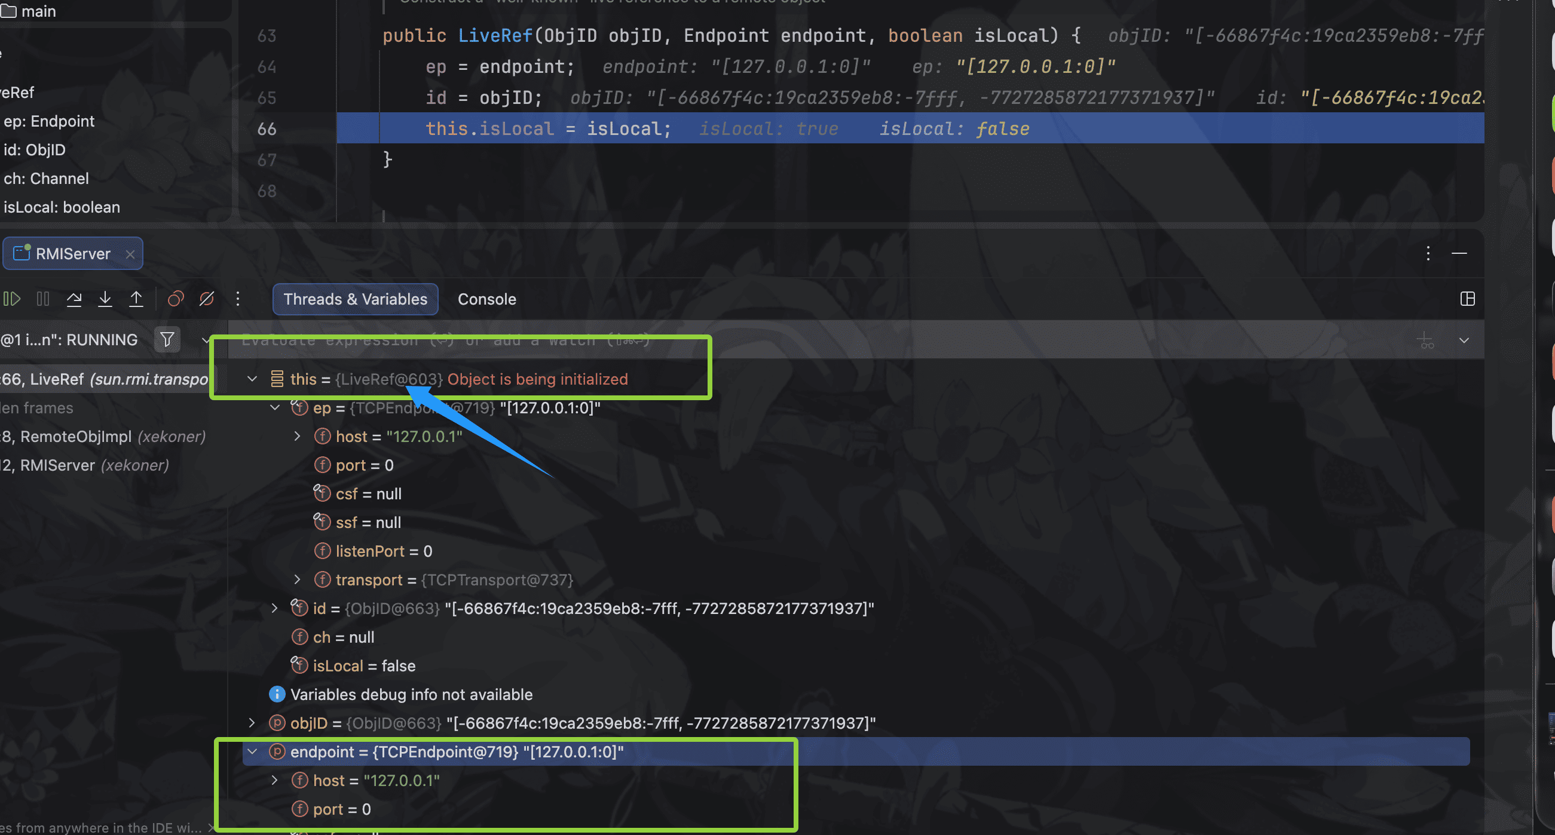This screenshot has width=1555, height=835.
Task: Open the debugger options kebab menu
Action: point(238,299)
